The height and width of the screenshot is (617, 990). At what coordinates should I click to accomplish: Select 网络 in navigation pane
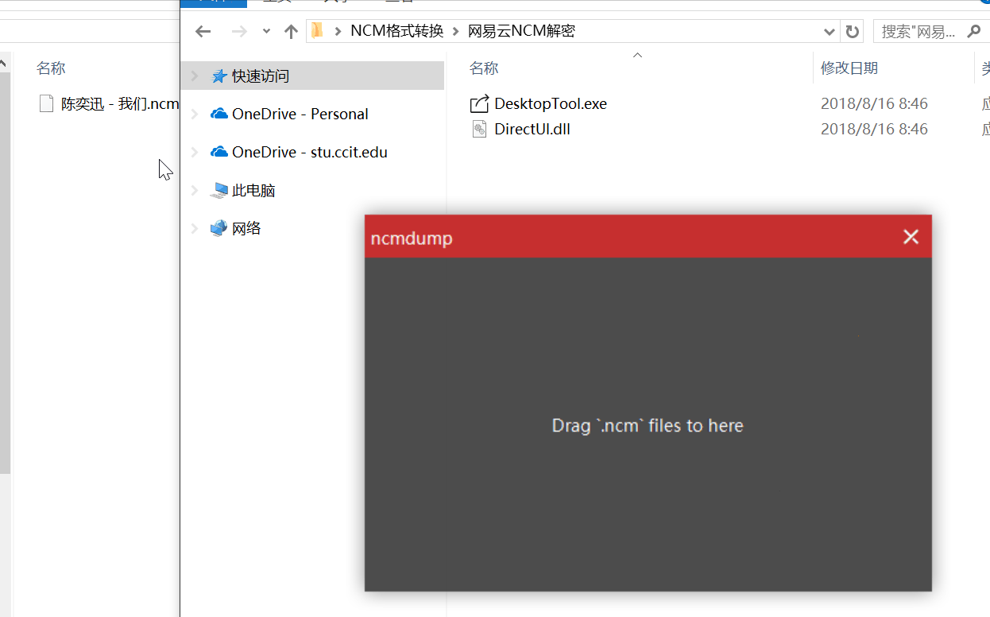(x=246, y=228)
